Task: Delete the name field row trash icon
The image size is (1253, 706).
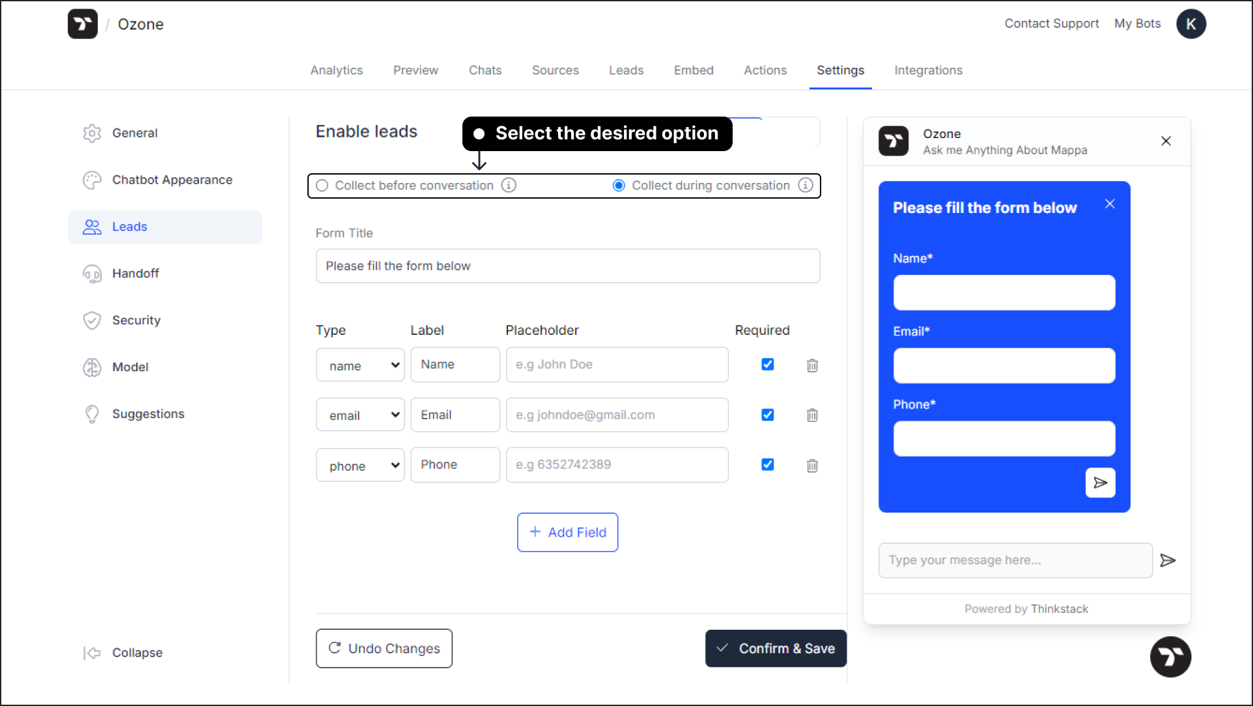Action: coord(812,365)
